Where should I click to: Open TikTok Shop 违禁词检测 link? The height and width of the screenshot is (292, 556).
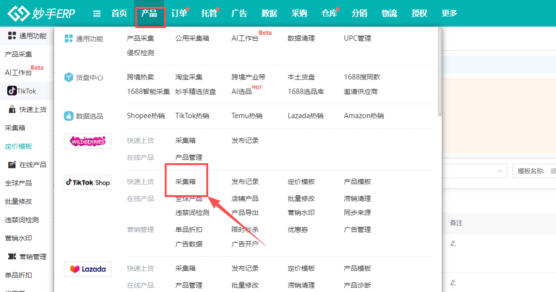pos(192,213)
